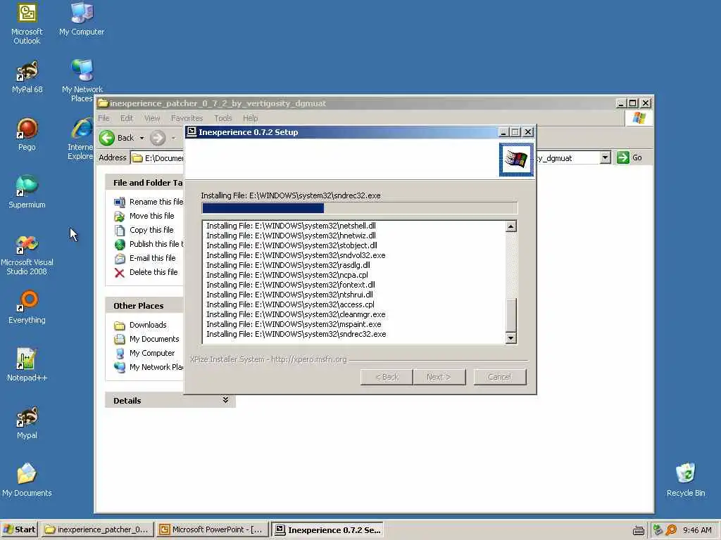Switch to Inexperience 0.7.2 Setup taskbar button
The height and width of the screenshot is (540, 721).
click(x=328, y=530)
